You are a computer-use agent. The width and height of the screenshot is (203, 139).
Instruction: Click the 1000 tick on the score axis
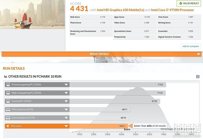[x=80, y=134]
